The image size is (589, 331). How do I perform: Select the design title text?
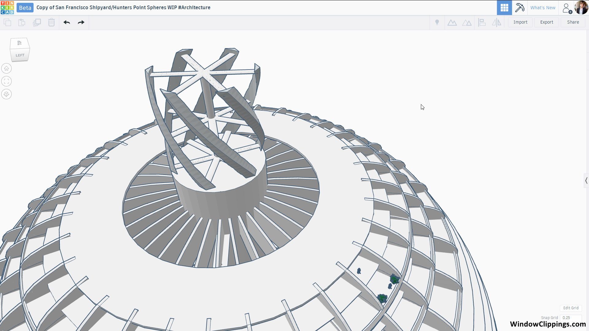123,7
